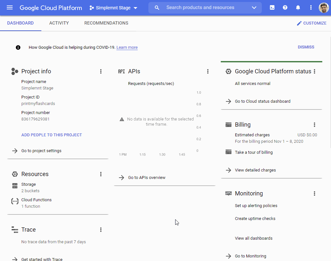This screenshot has height=261, width=331.
Task: Open the user account avatar
Action: point(324,8)
